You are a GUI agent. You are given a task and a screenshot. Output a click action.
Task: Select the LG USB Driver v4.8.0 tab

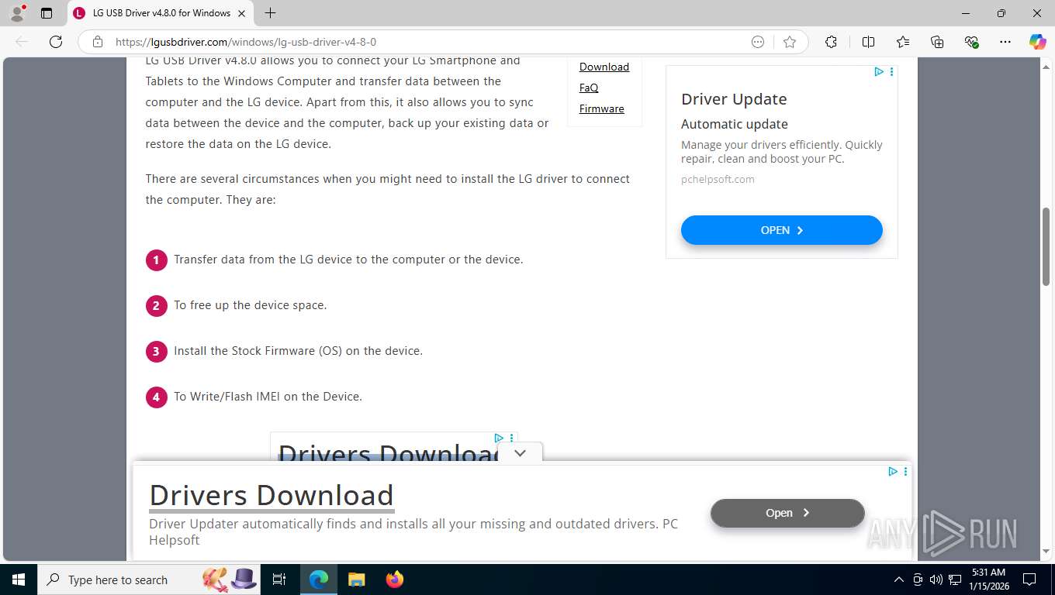coord(161,13)
